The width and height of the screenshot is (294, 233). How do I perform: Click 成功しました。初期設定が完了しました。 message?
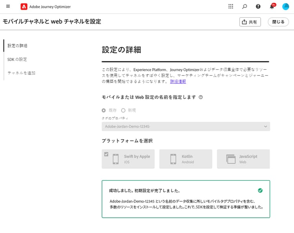tap(145, 191)
